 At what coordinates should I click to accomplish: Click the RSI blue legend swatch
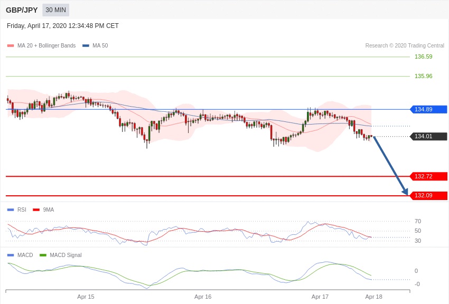point(11,210)
